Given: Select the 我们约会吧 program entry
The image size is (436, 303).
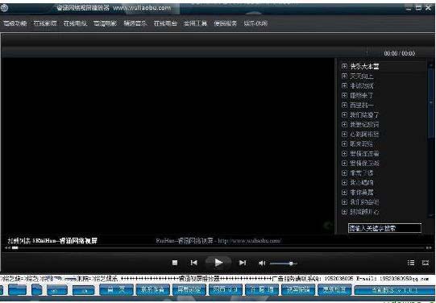Looking at the screenshot, I should coord(364,202).
